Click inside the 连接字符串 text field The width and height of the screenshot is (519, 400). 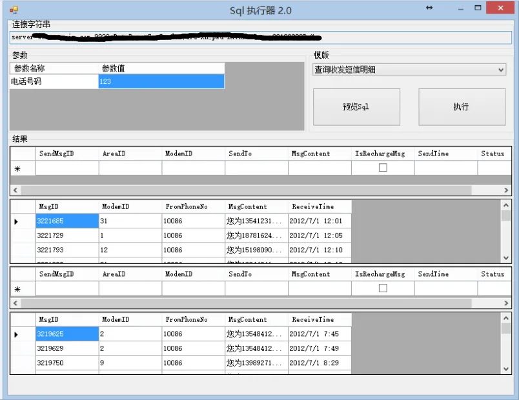(258, 37)
